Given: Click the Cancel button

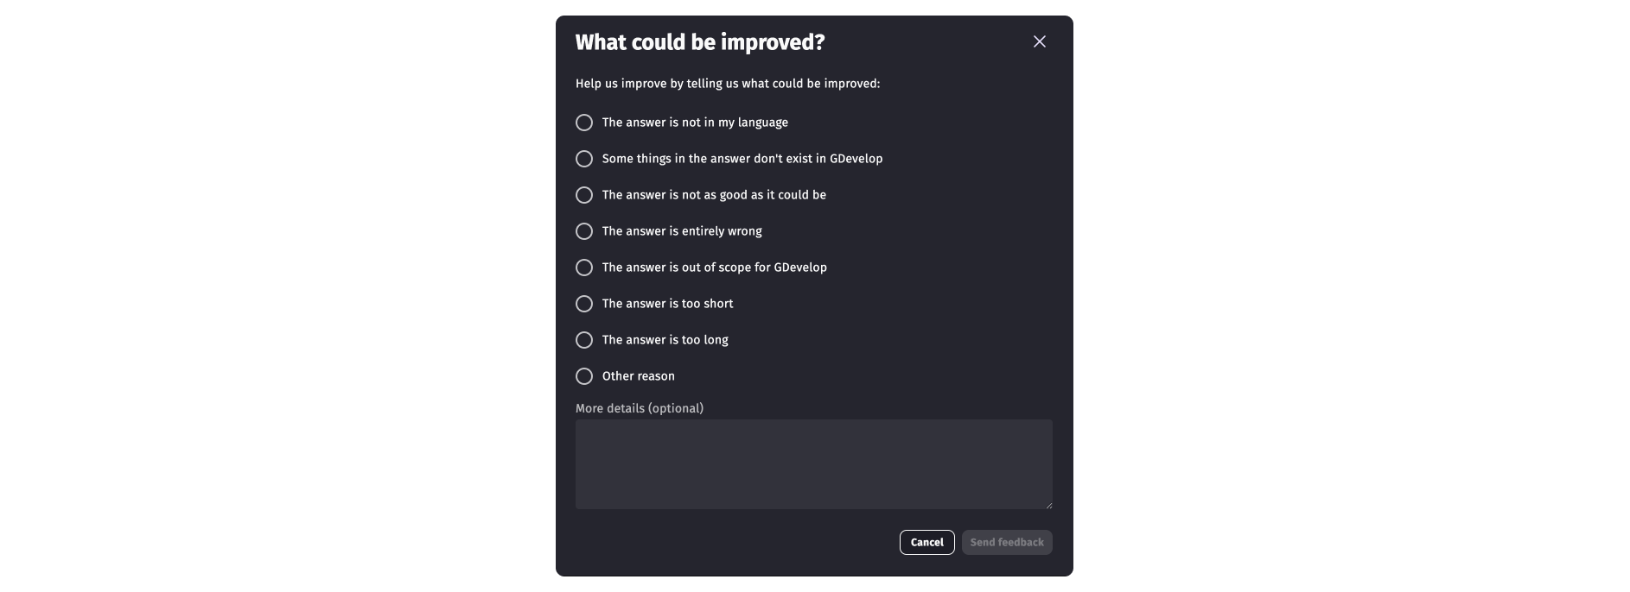Looking at the screenshot, I should [x=926, y=542].
